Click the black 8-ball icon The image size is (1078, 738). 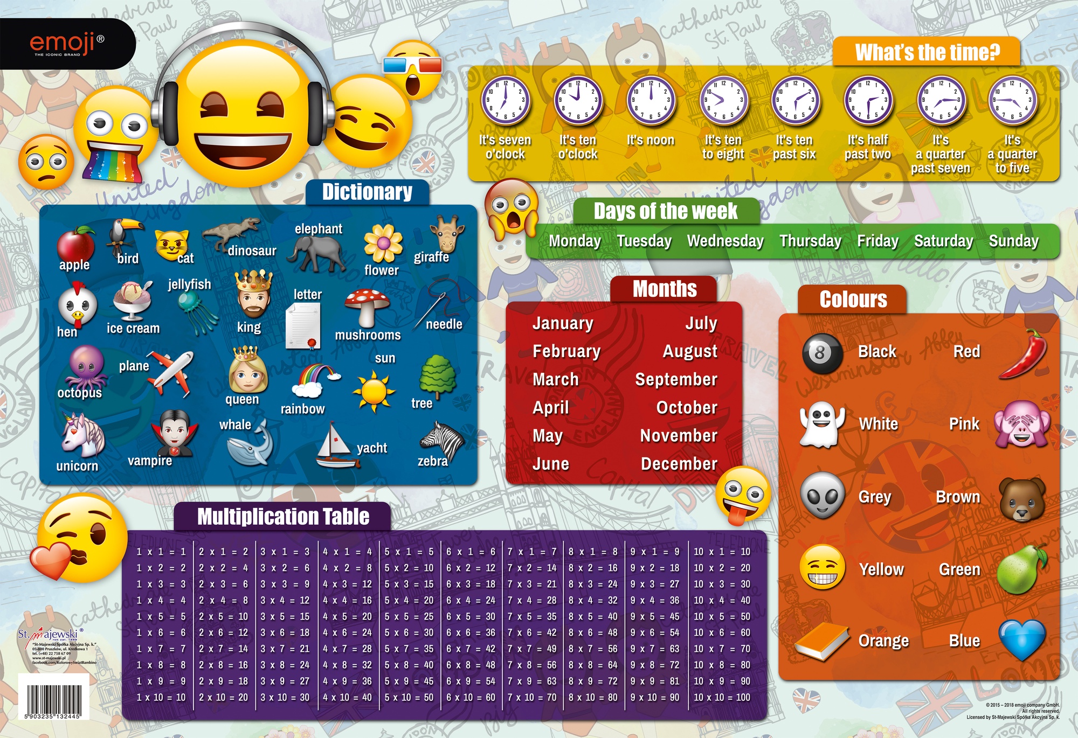[821, 353]
